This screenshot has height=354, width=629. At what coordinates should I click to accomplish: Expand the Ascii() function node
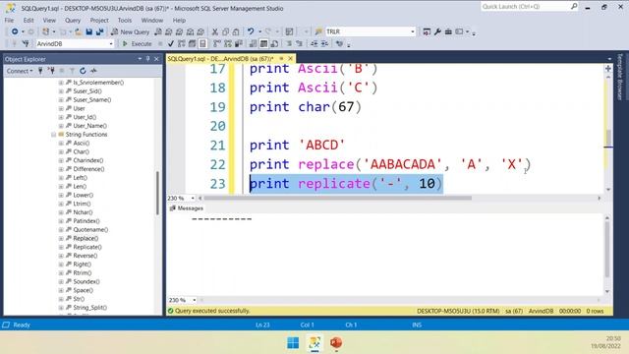coord(61,144)
